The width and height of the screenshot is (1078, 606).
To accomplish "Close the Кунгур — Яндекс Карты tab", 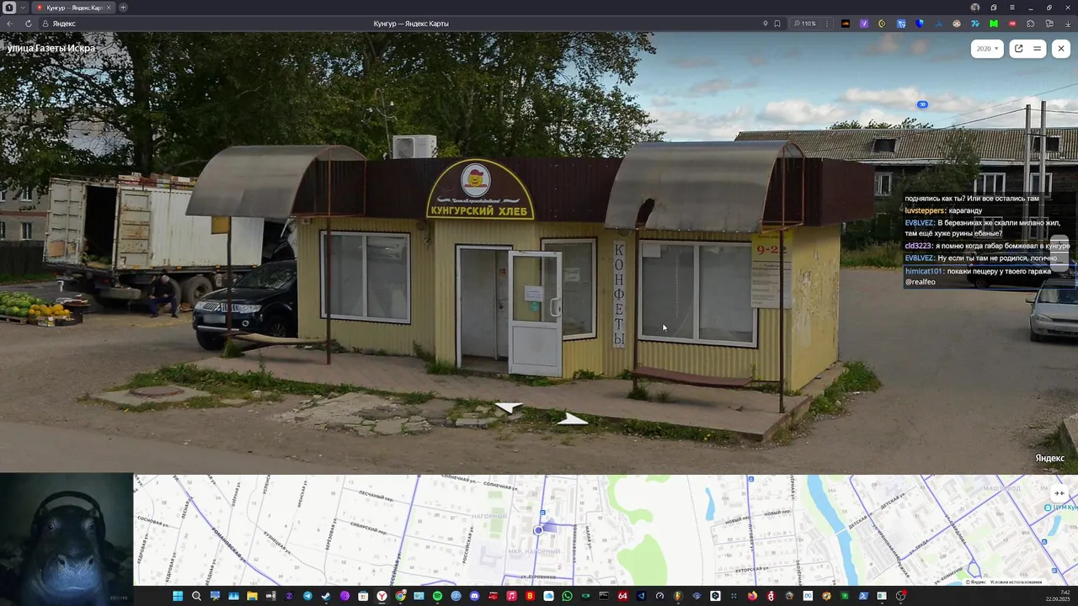I will tap(108, 8).
